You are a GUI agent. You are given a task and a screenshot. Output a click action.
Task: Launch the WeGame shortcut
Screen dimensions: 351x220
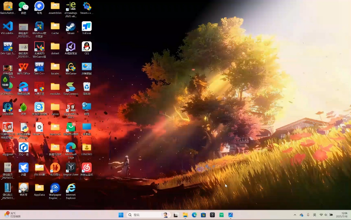point(71,67)
